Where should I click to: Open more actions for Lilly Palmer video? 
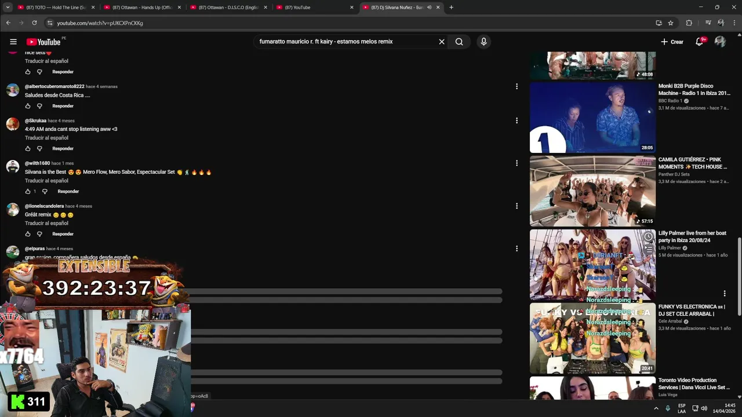pos(724,294)
